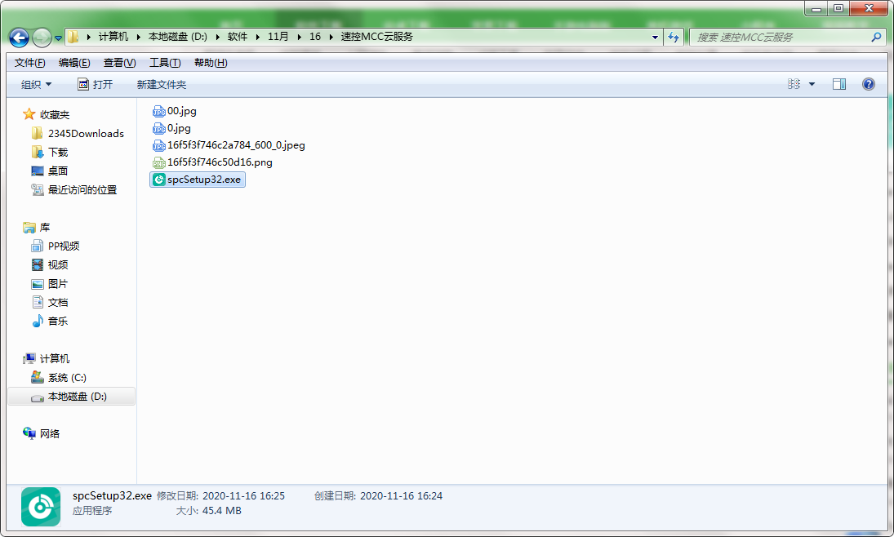This screenshot has width=894, height=537.
Task: Select 本地磁盘 (D:) in sidebar
Action: point(72,396)
